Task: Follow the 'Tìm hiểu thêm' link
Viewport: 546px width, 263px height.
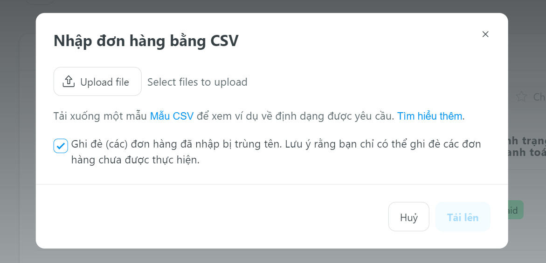Action: (430, 116)
